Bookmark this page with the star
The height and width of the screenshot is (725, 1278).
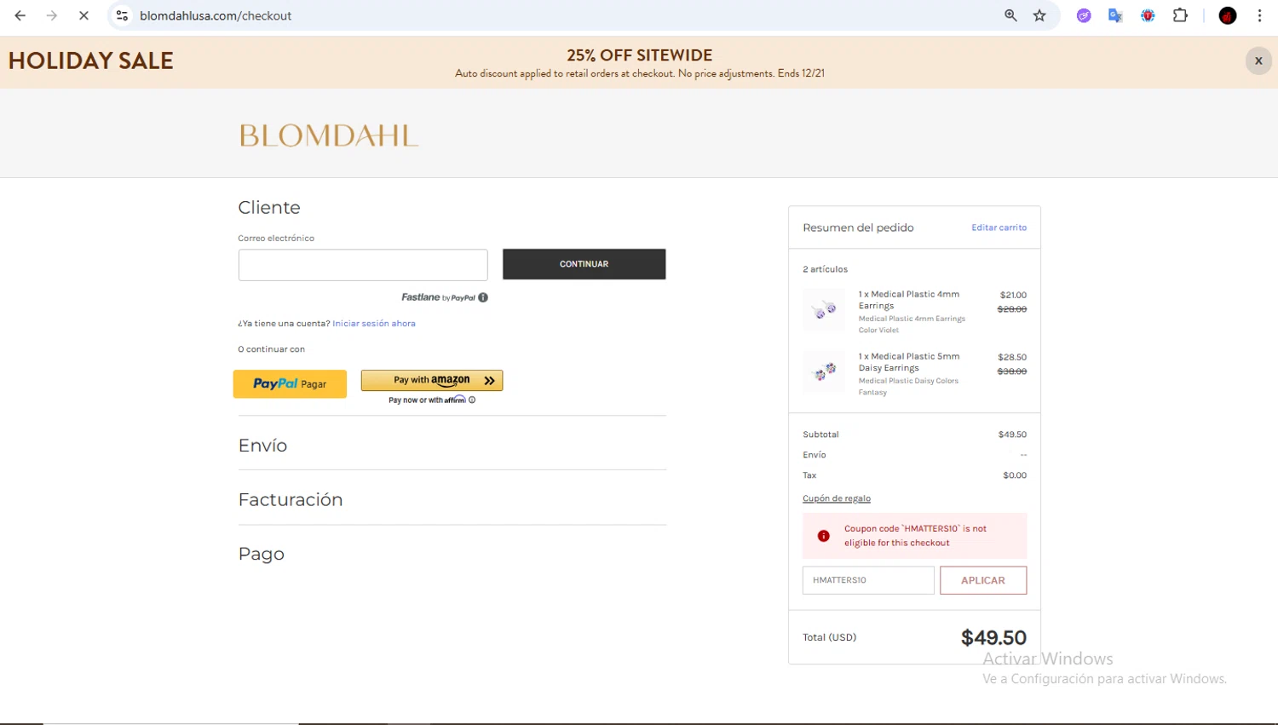click(x=1039, y=15)
